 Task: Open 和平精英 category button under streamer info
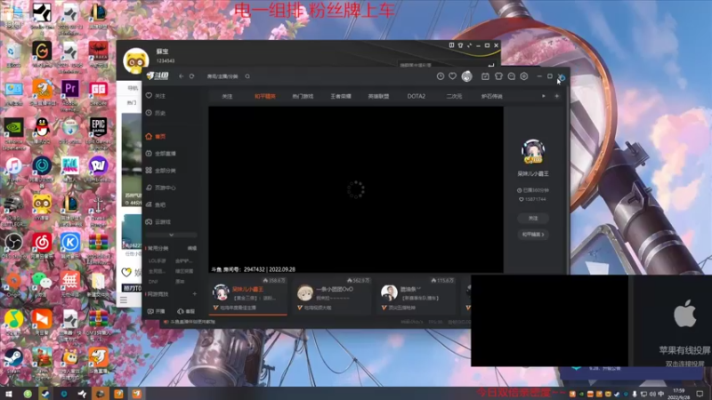coord(533,235)
